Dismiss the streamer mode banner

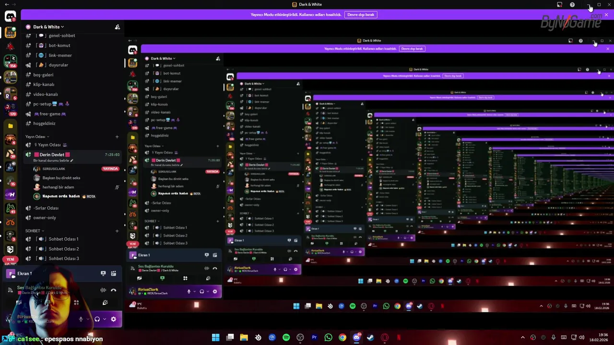pos(606,15)
